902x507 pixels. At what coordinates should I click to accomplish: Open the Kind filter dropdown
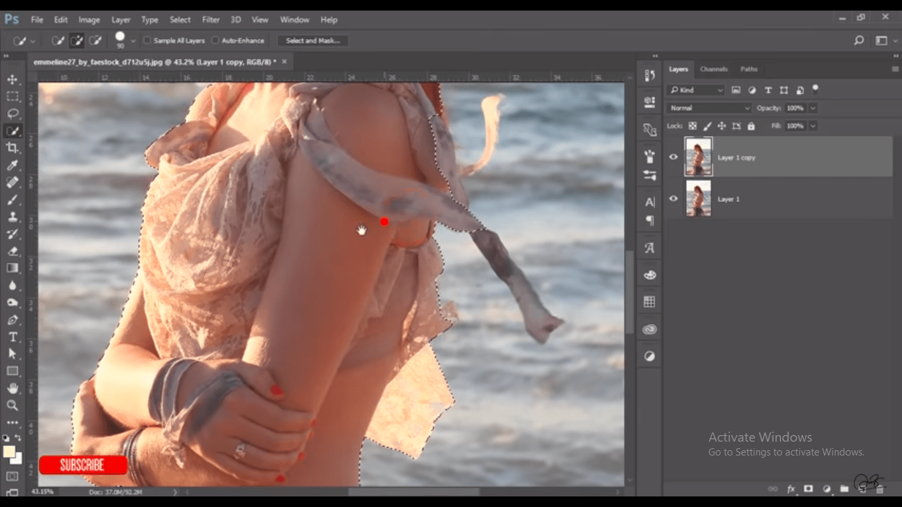click(695, 90)
